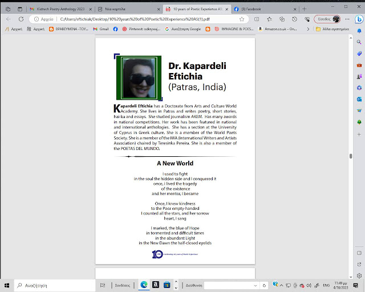The height and width of the screenshot is (292, 365).
Task: Open the Amazon.co.uk bookmark
Action: coord(278,29)
